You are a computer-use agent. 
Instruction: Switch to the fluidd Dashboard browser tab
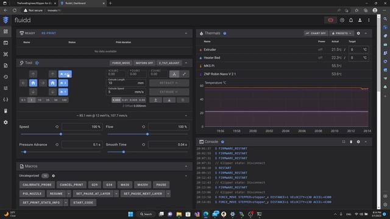pos(82,3)
